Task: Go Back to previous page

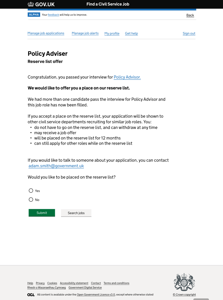Action: (190, 15)
